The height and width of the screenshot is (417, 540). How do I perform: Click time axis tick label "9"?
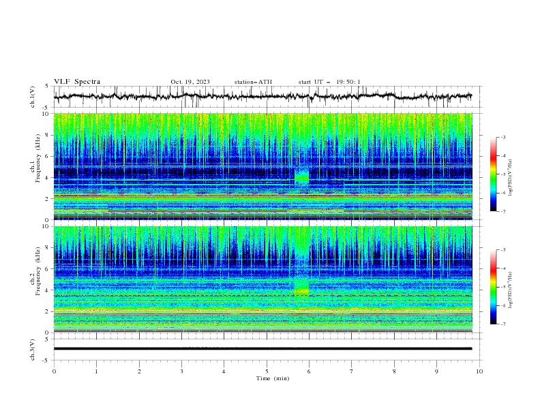[x=436, y=371]
